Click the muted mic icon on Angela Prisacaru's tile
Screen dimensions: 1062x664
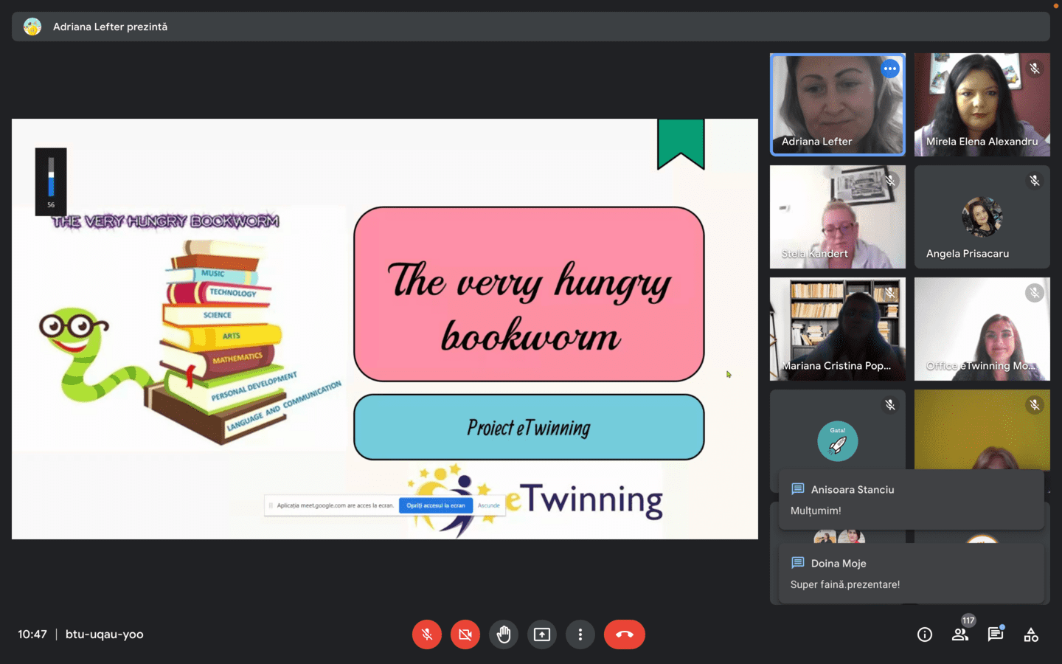point(1035,181)
